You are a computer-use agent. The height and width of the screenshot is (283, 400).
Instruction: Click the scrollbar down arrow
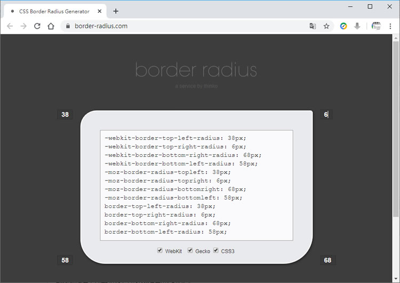point(396,279)
